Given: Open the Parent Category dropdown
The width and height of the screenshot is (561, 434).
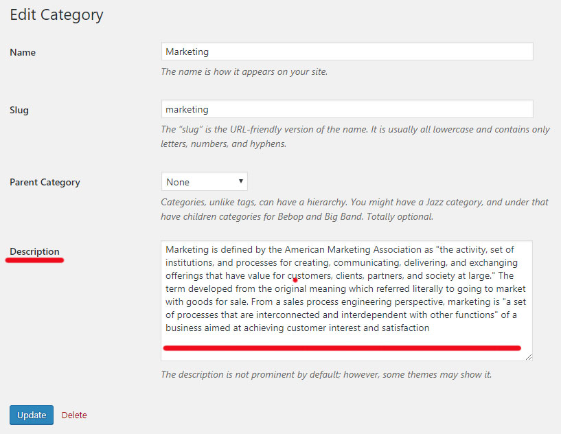Looking at the screenshot, I should 205,182.
